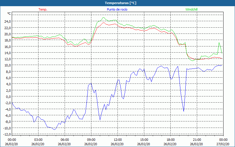Image resolution: width=235 pixels, height=147 pixels.
Task: Click the 06:00 time axis label
Action: (65, 140)
